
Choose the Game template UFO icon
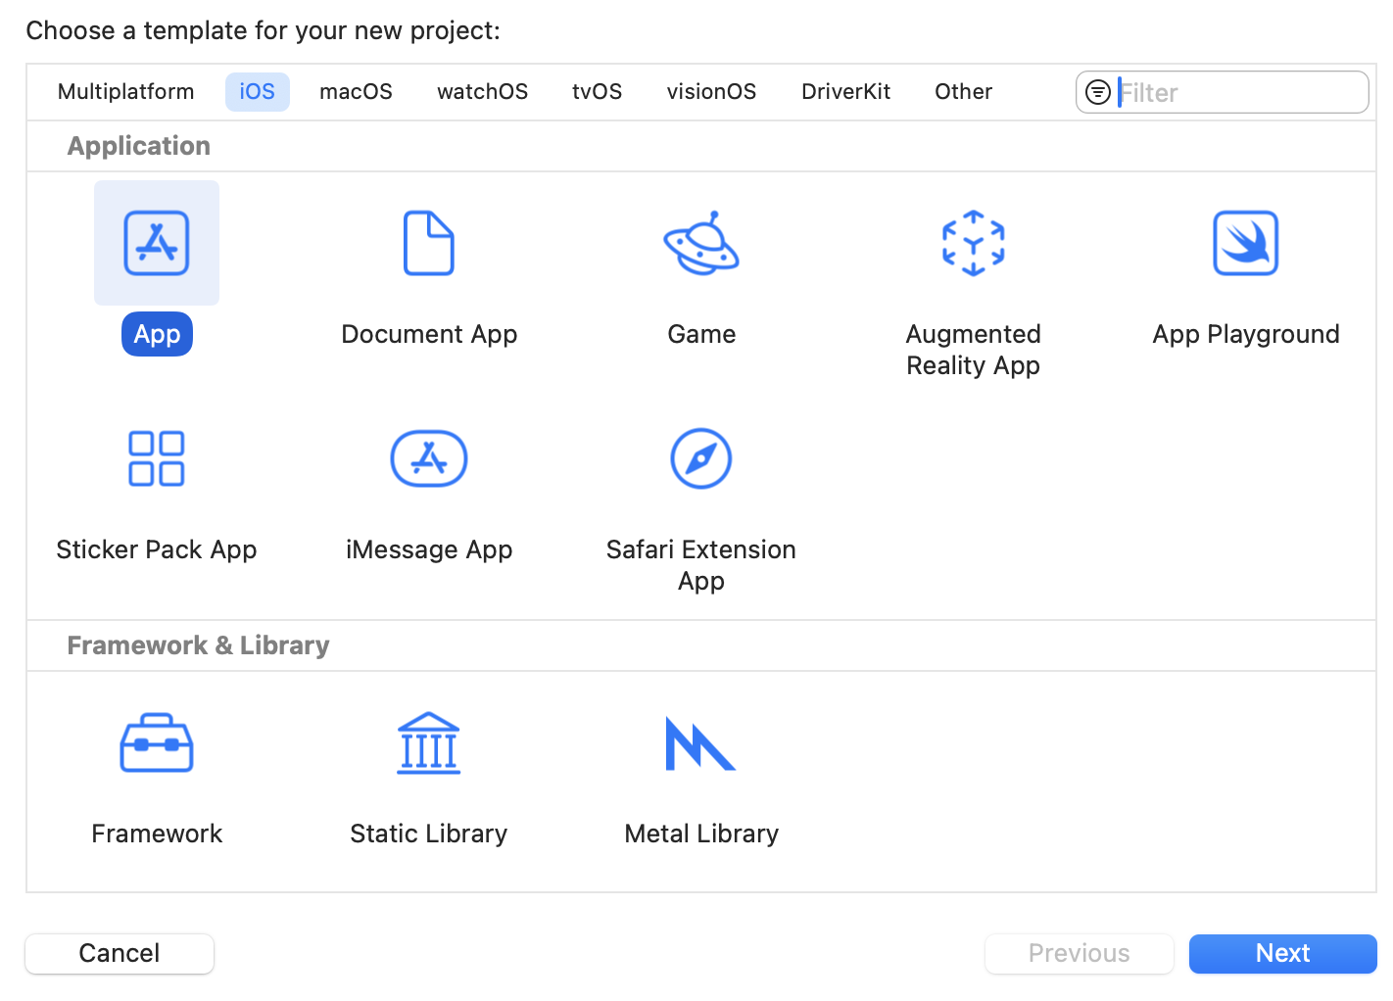[701, 243]
